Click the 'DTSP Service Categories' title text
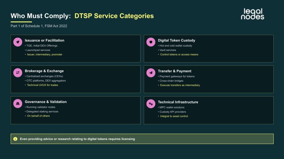The height and width of the screenshot is (159, 284). 114,16
